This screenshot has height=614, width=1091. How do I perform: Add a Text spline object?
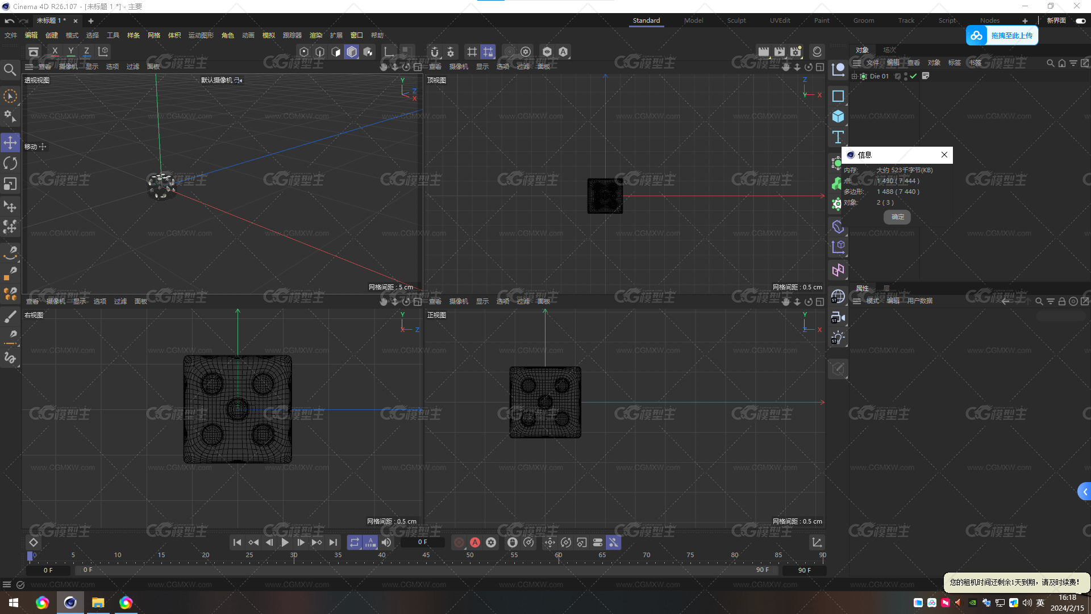[838, 137]
